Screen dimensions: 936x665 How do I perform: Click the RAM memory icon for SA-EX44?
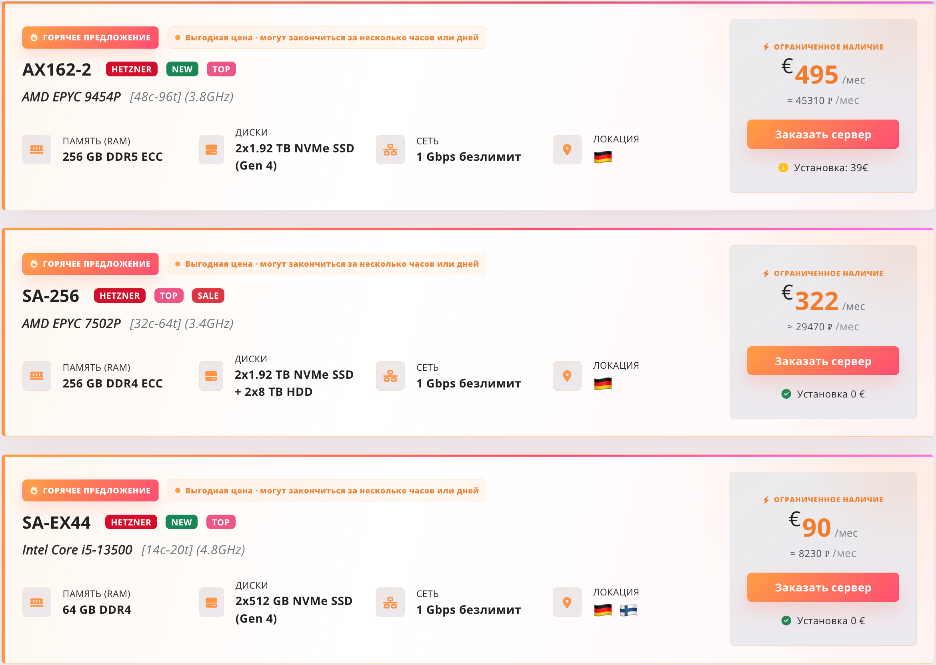36,602
